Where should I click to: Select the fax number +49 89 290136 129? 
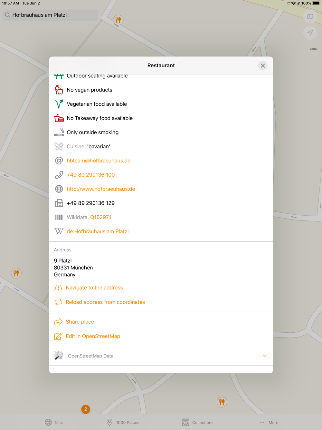pos(91,203)
